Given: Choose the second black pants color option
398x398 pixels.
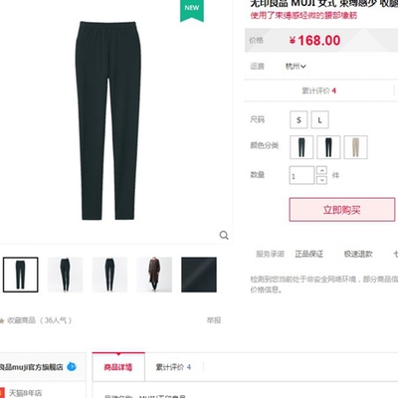Looking at the screenshot, I should click(x=328, y=147).
